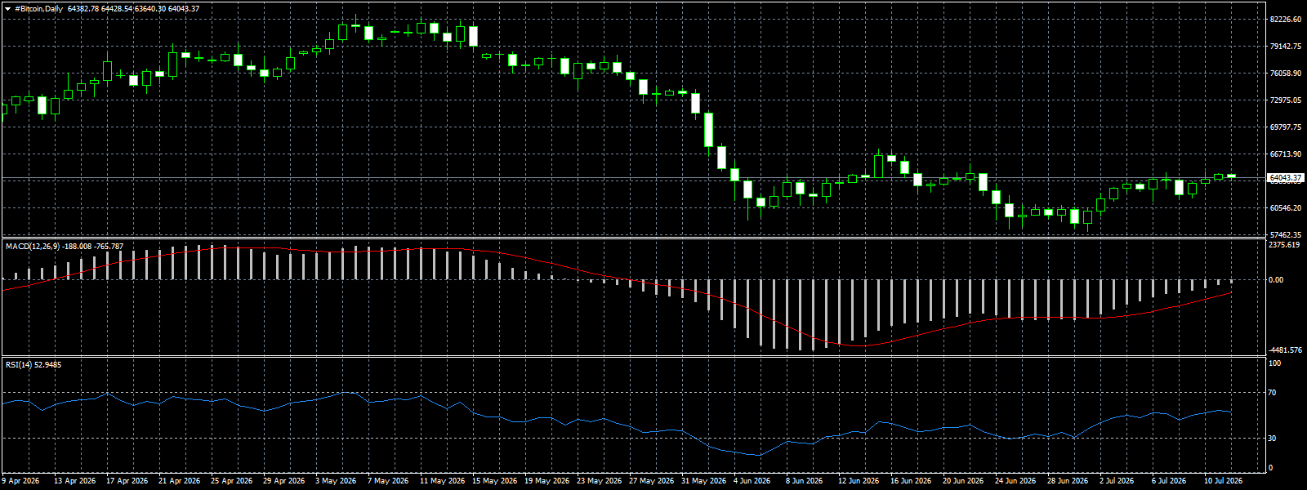Image resolution: width=1307 pixels, height=490 pixels.
Task: Click price scale value 72975.05
Action: tap(1286, 100)
